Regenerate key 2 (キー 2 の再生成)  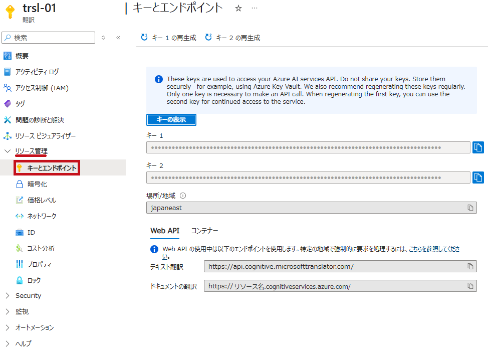tap(232, 38)
